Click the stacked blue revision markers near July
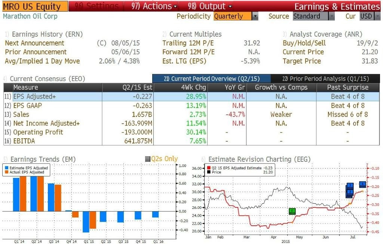Image resolution: width=383 pixels, height=244 pixels. click(x=350, y=190)
